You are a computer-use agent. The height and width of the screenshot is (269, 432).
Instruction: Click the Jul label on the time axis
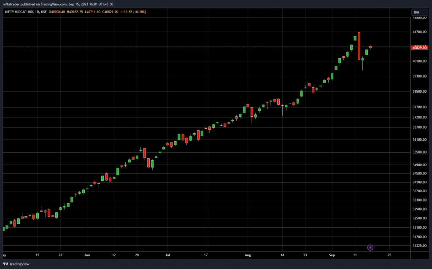tap(167, 255)
